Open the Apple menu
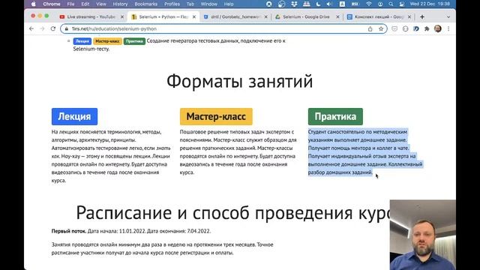Screen dimensions: 480x270 34,4
